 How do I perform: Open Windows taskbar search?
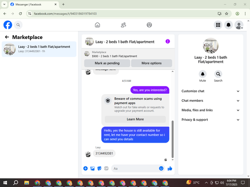pos(15,183)
